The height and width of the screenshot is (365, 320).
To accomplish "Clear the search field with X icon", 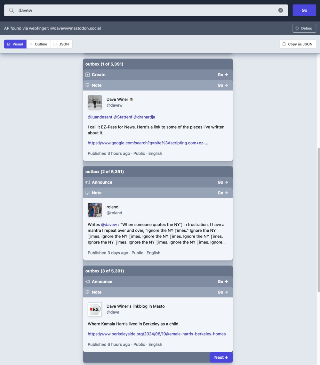I will (281, 10).
